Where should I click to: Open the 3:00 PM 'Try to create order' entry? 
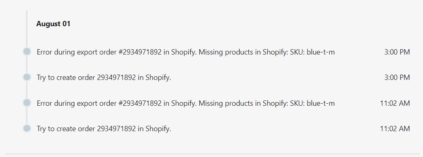click(104, 77)
